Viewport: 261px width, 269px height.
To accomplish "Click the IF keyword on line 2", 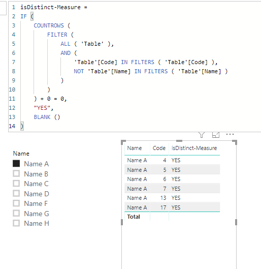I will pos(24,16).
